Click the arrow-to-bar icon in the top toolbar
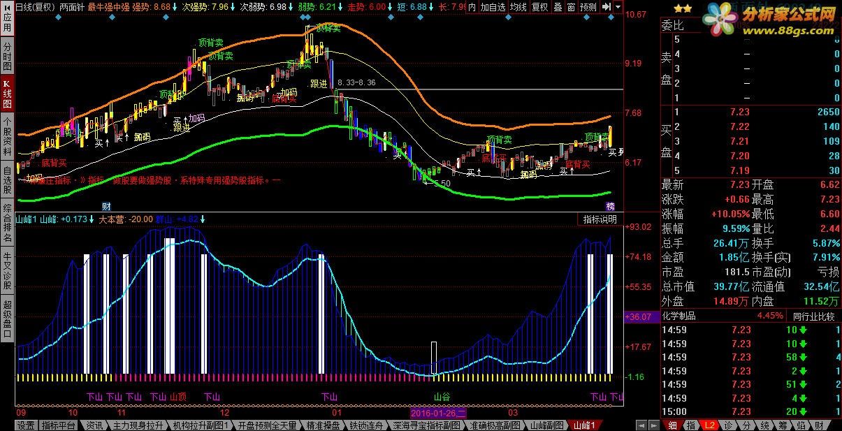Viewport: 842px width, 431px height. 606,7
